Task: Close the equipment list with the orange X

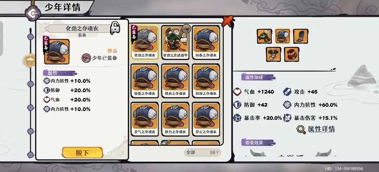Action: pos(227,21)
